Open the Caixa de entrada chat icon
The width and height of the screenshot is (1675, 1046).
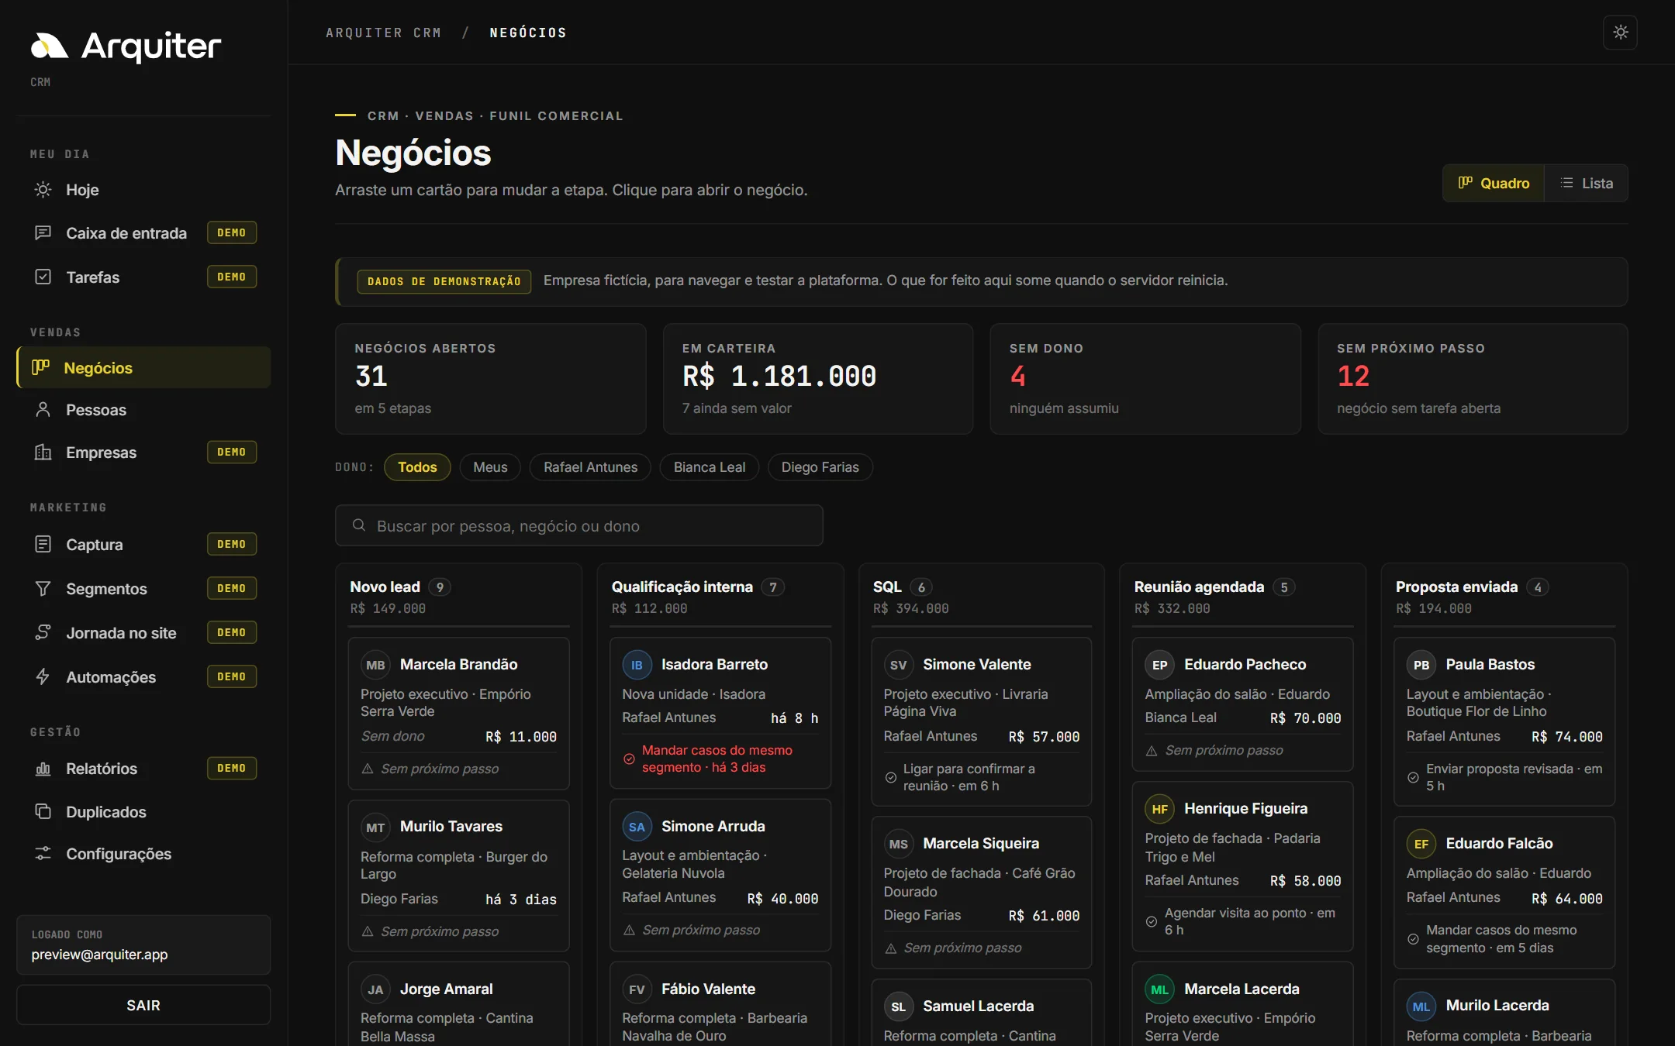43,232
